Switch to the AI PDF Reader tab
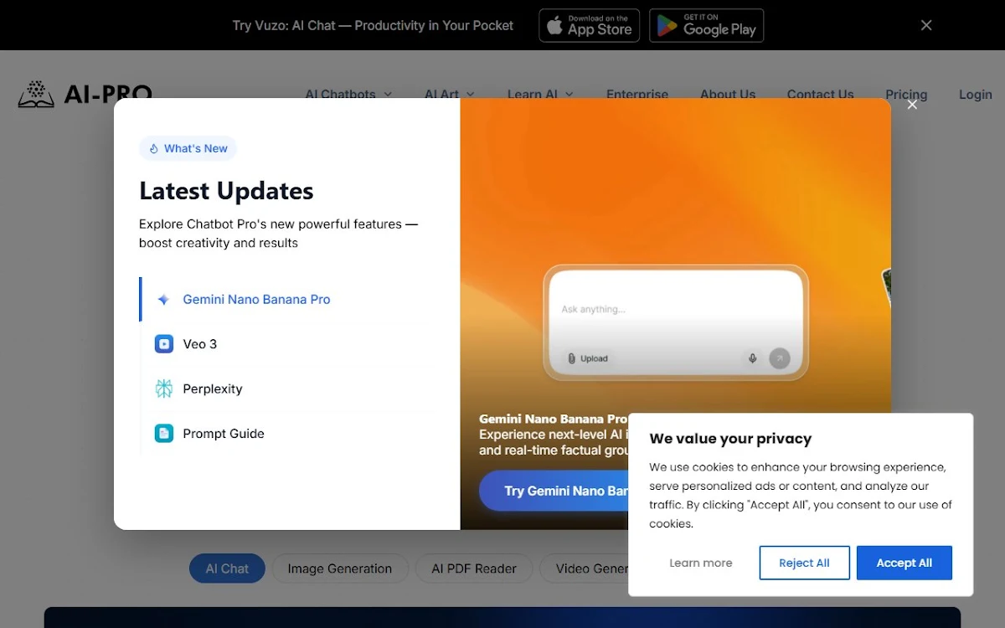 (474, 569)
